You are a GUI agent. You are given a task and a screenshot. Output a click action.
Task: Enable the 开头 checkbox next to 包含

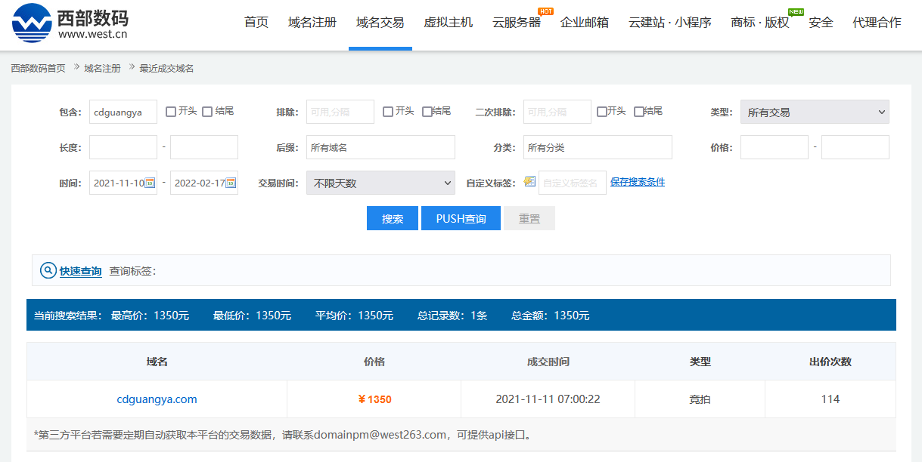coord(171,112)
